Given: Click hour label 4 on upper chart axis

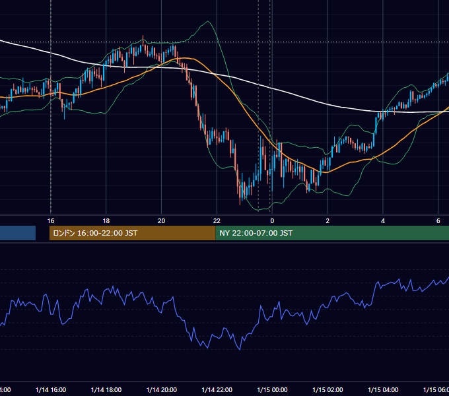Looking at the screenshot, I should tap(383, 221).
